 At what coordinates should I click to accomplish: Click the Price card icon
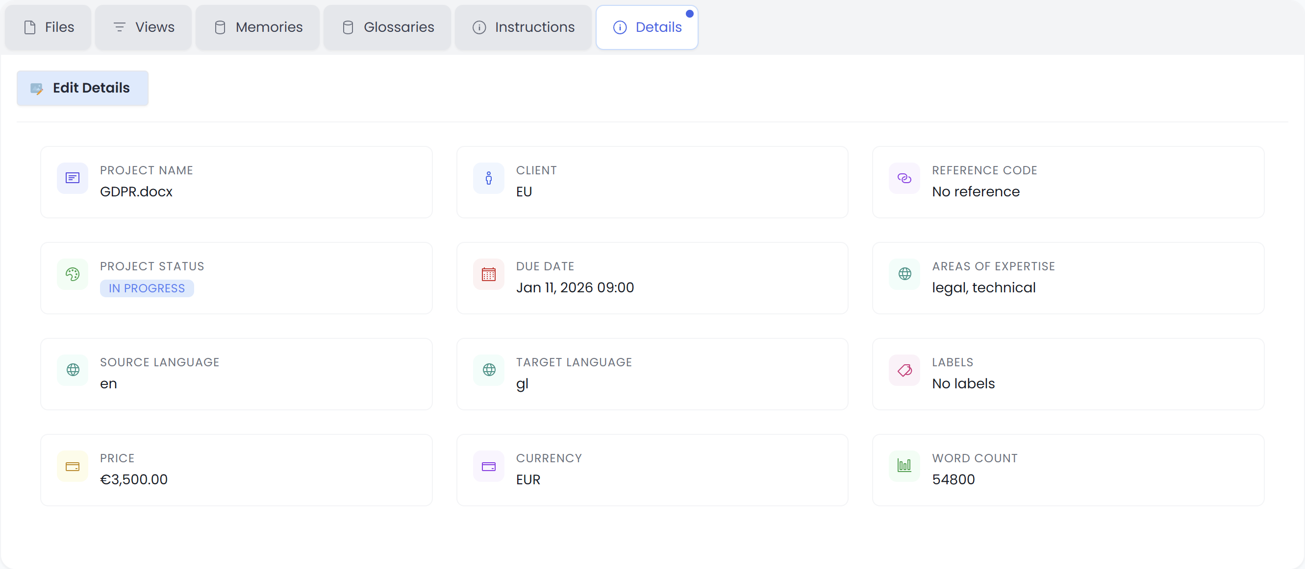(x=73, y=466)
